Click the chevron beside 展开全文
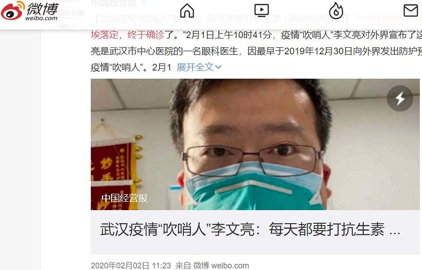The image size is (422, 270). pos(218,67)
